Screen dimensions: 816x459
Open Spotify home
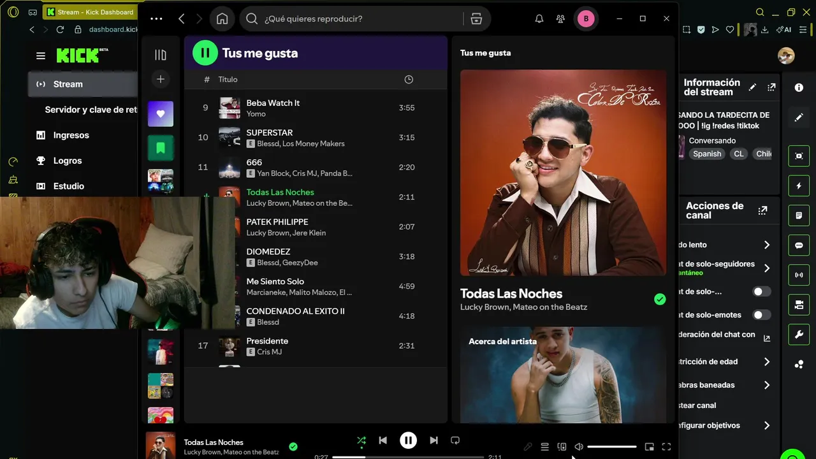point(222,18)
